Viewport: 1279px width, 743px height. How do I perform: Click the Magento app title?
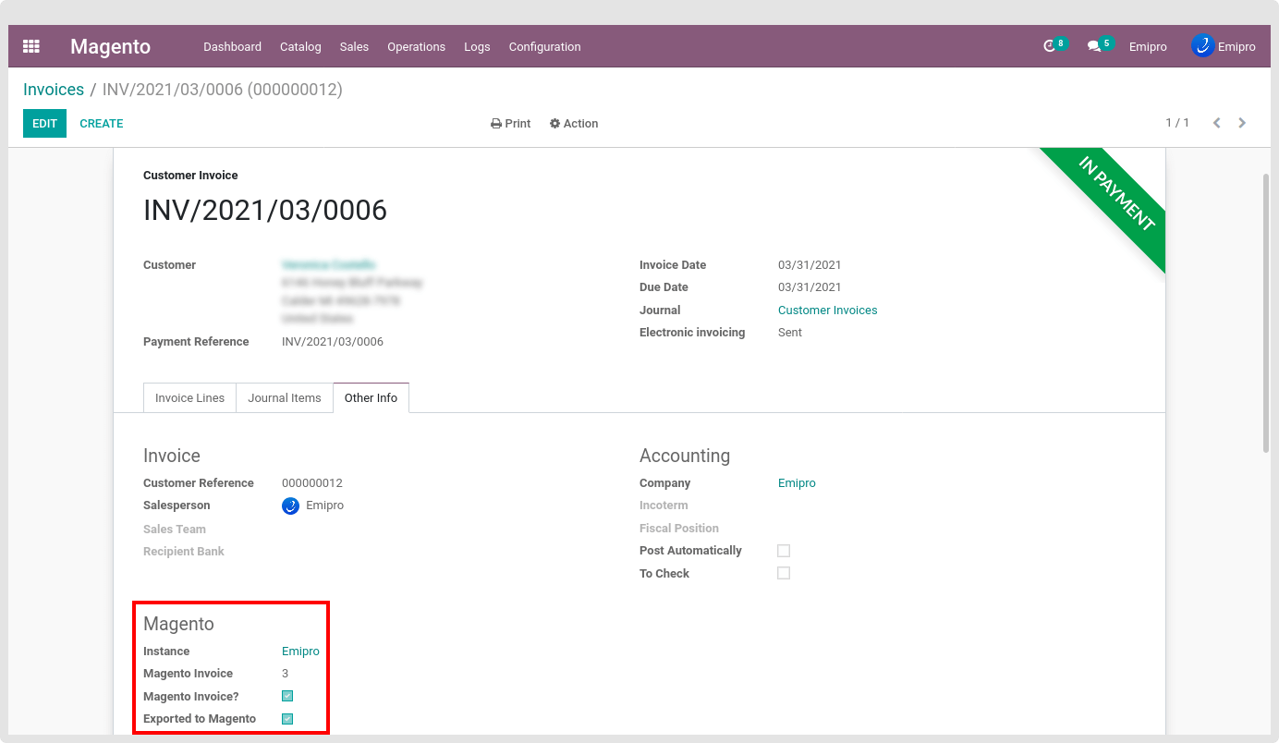pos(110,46)
